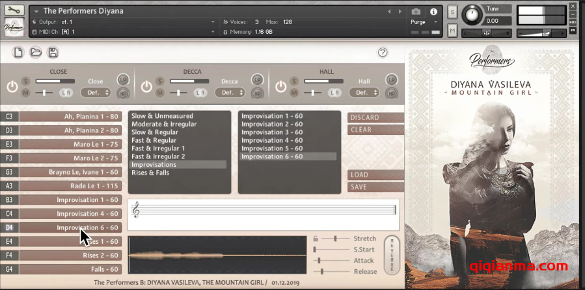Open preset with the folder icon
The image size is (585, 290).
(x=36, y=53)
